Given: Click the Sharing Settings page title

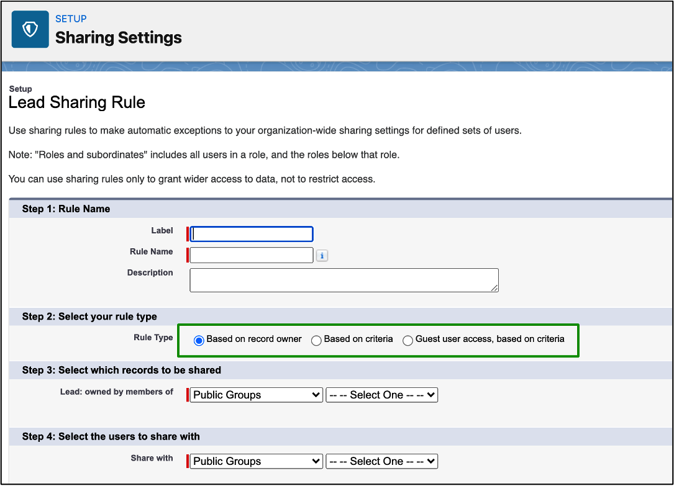Looking at the screenshot, I should click(118, 37).
